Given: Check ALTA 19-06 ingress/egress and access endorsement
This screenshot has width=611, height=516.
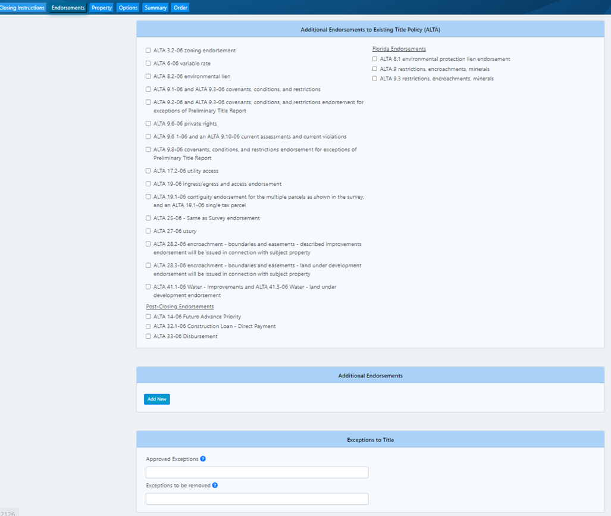Looking at the screenshot, I should tap(148, 184).
